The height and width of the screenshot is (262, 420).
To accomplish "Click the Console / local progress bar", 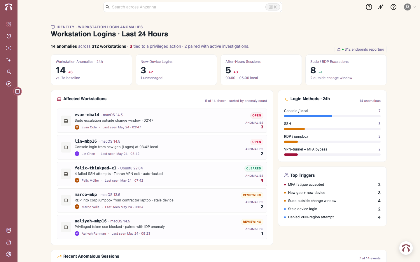I will pyautogui.click(x=332, y=116).
